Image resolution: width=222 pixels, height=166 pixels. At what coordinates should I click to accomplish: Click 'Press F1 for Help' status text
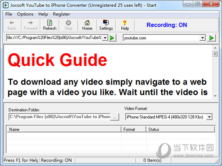tap(21, 160)
